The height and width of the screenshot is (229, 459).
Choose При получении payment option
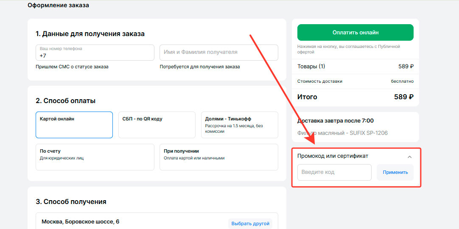tap(218, 157)
